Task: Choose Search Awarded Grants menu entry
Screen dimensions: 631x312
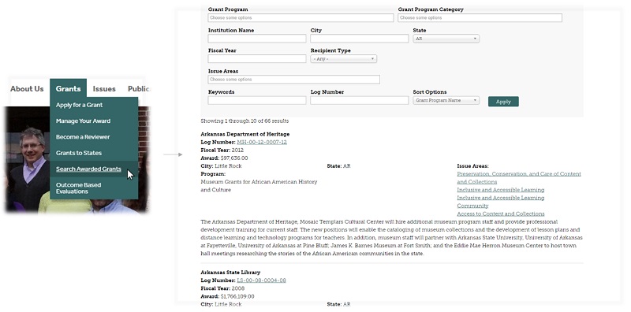Action: click(x=88, y=169)
